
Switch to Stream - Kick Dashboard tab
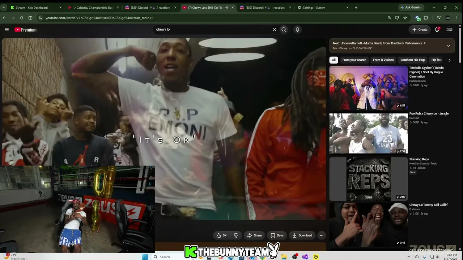click(36, 7)
